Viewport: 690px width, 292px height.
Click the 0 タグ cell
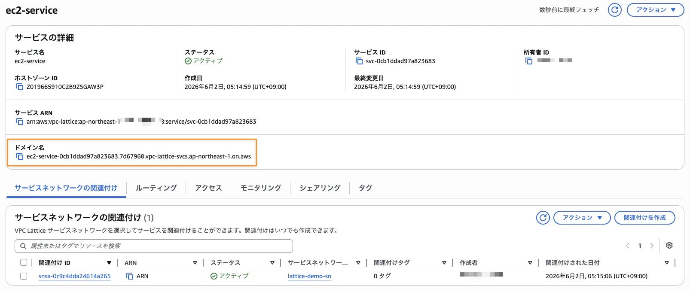coord(382,276)
